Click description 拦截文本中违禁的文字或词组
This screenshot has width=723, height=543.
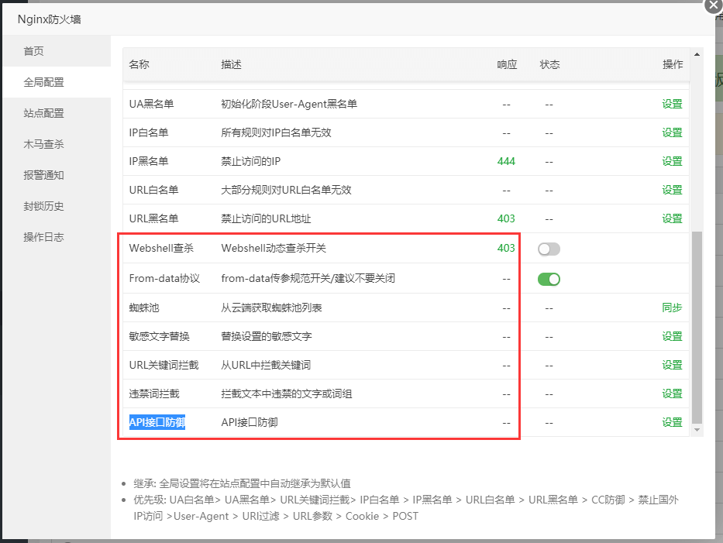[287, 394]
